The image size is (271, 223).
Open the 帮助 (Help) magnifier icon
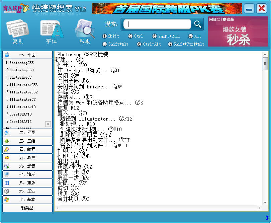coord(85,31)
